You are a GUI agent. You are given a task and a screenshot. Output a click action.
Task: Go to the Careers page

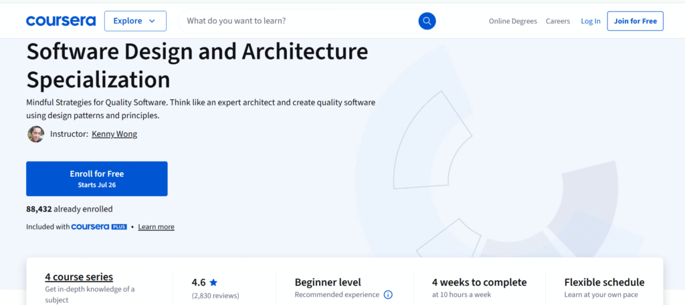click(558, 21)
